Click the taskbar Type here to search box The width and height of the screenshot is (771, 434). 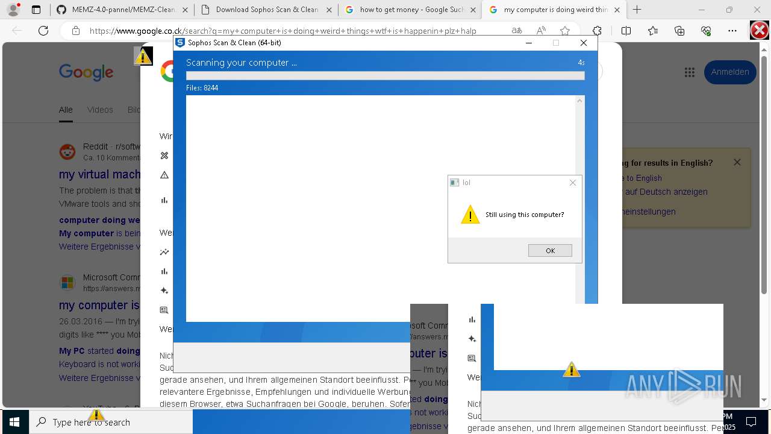[111, 422]
